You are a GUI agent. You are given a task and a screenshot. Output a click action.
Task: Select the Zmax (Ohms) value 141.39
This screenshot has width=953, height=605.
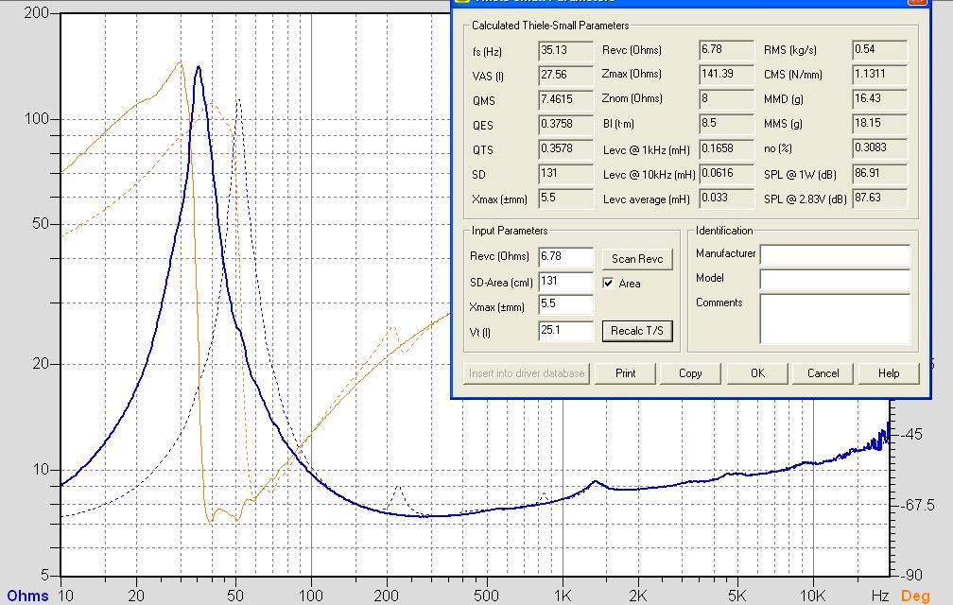click(726, 75)
